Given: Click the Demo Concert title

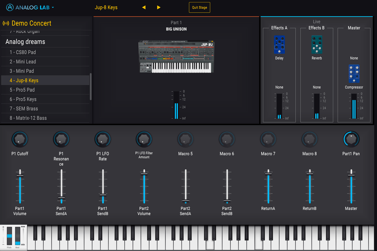Looking at the screenshot, I should 31,23.
